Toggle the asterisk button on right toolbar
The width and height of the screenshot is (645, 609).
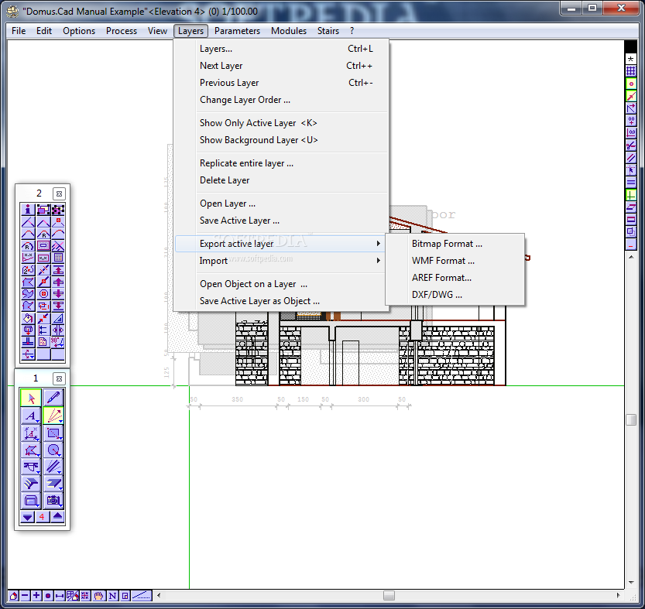click(x=631, y=60)
